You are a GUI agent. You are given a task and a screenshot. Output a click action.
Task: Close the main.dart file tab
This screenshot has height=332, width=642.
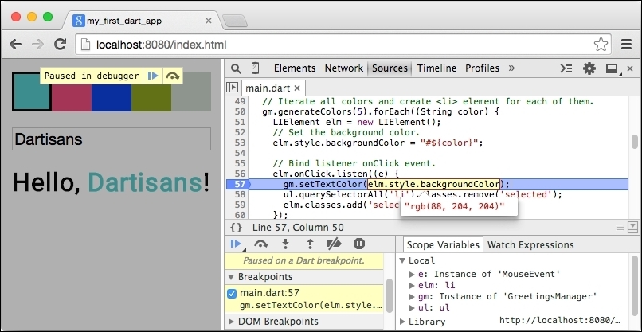click(297, 88)
